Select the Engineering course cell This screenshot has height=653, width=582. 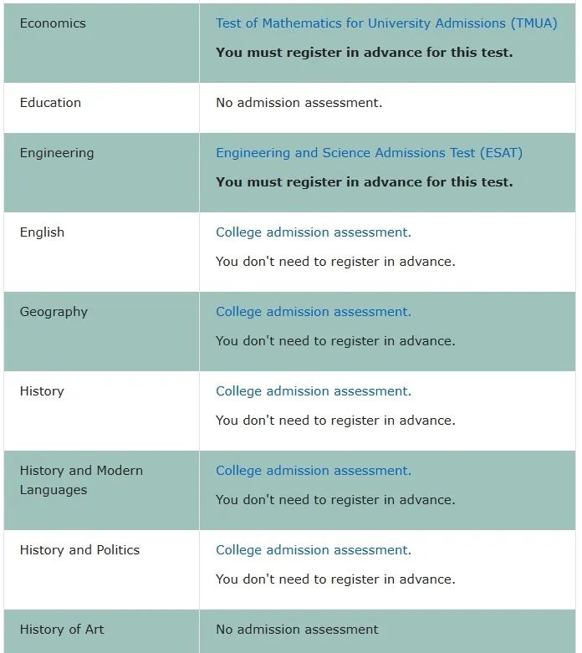57,153
